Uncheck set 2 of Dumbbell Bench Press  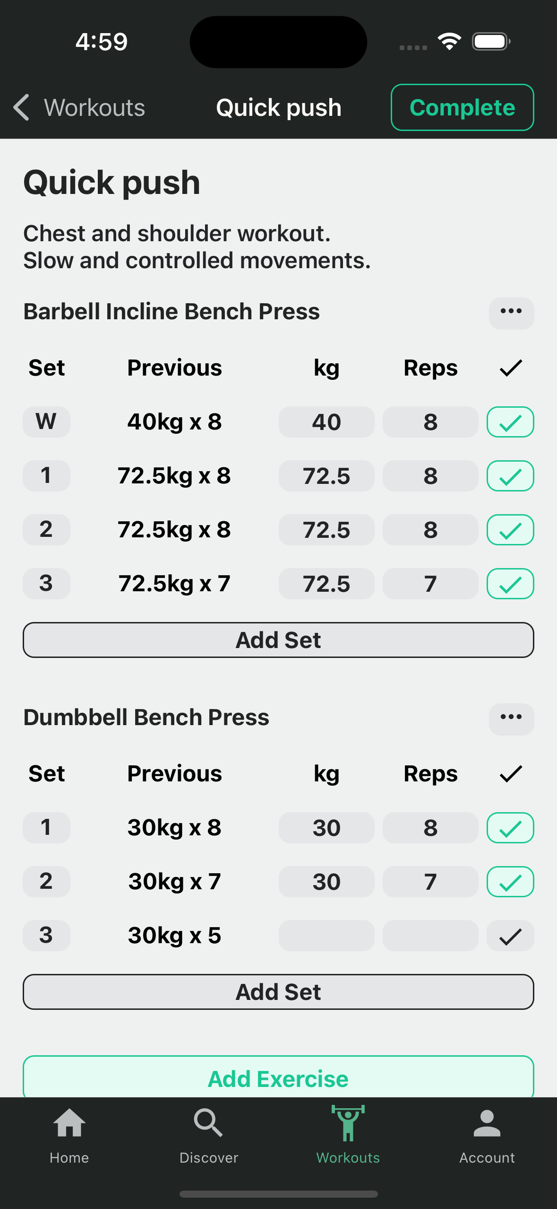(510, 882)
